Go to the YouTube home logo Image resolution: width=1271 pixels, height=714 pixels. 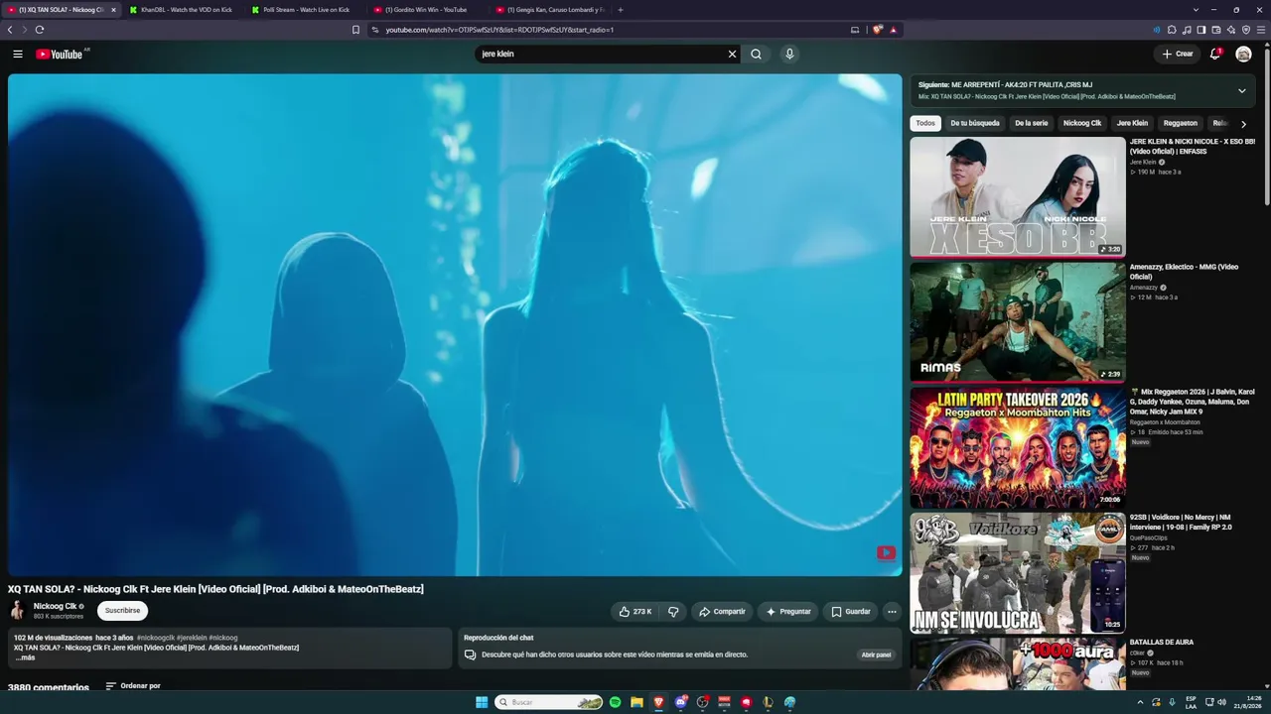pyautogui.click(x=60, y=55)
